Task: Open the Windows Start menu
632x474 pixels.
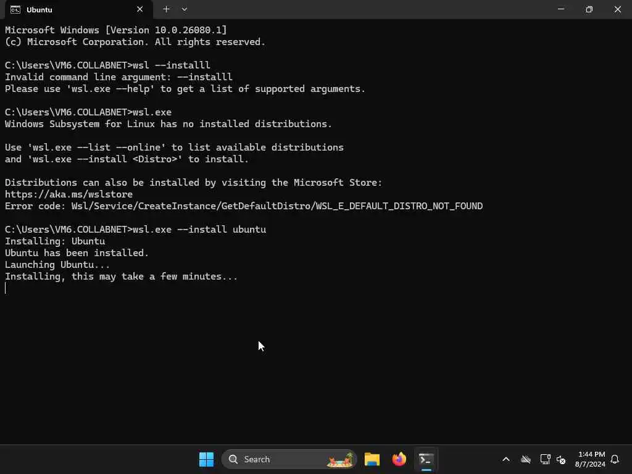Action: pos(206,459)
